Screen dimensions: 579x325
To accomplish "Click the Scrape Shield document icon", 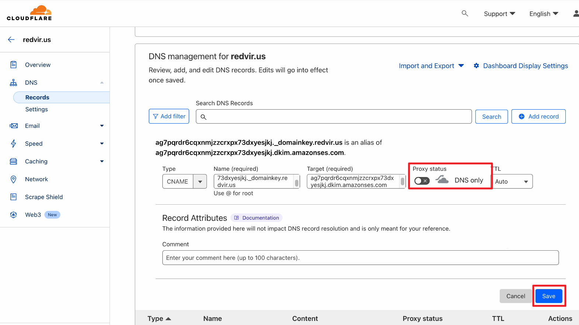I will tap(14, 197).
